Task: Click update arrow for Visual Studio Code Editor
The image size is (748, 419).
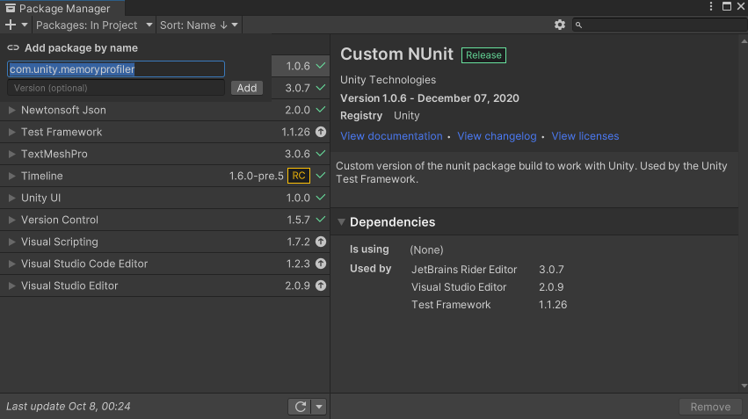Action: click(x=321, y=264)
